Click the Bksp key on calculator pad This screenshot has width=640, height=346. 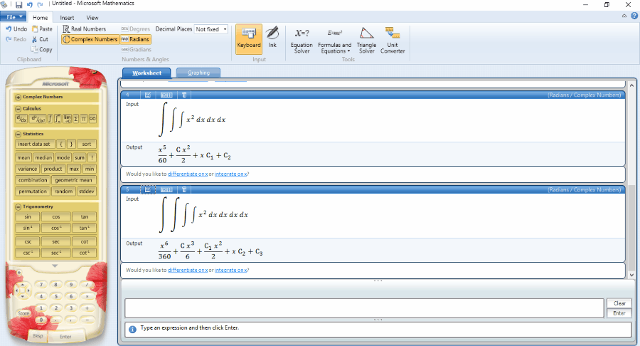click(38, 336)
